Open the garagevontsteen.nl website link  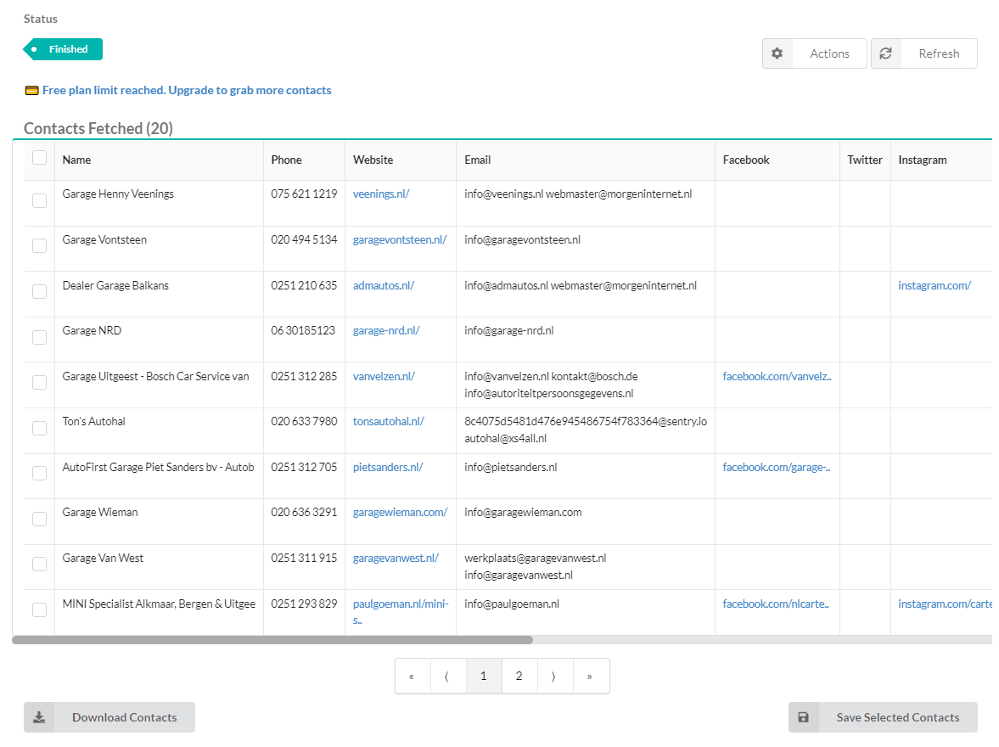pyautogui.click(x=399, y=240)
